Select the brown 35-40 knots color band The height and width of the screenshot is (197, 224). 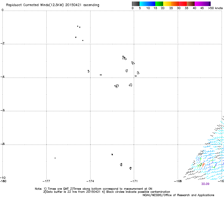click(191, 4)
